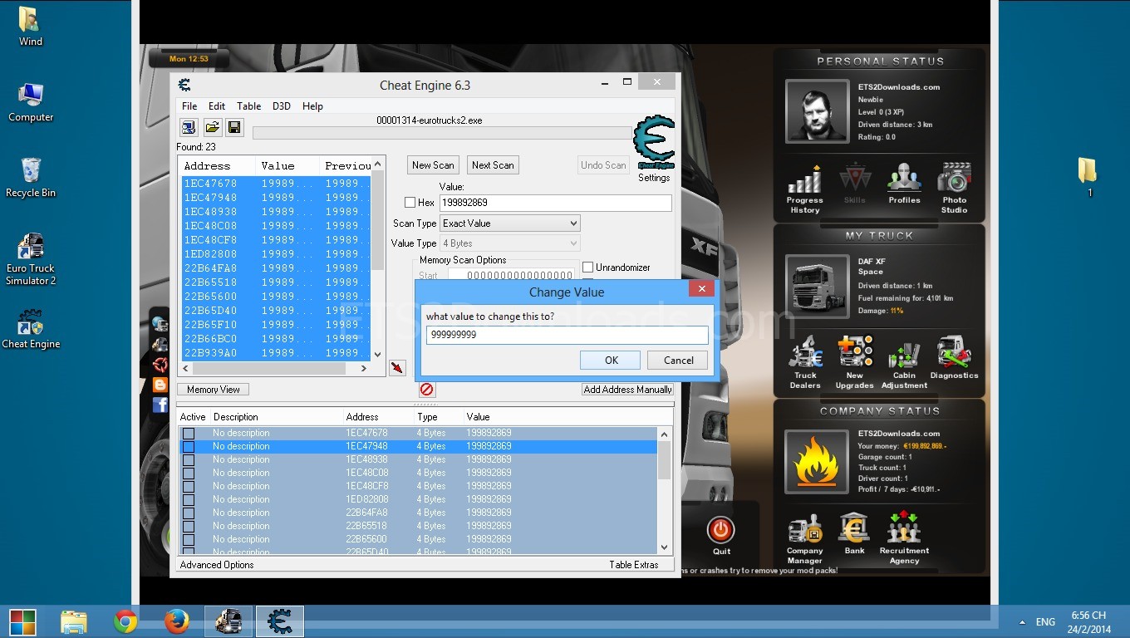Expand the Scan Type dropdown
The height and width of the screenshot is (638, 1130).
tap(509, 223)
